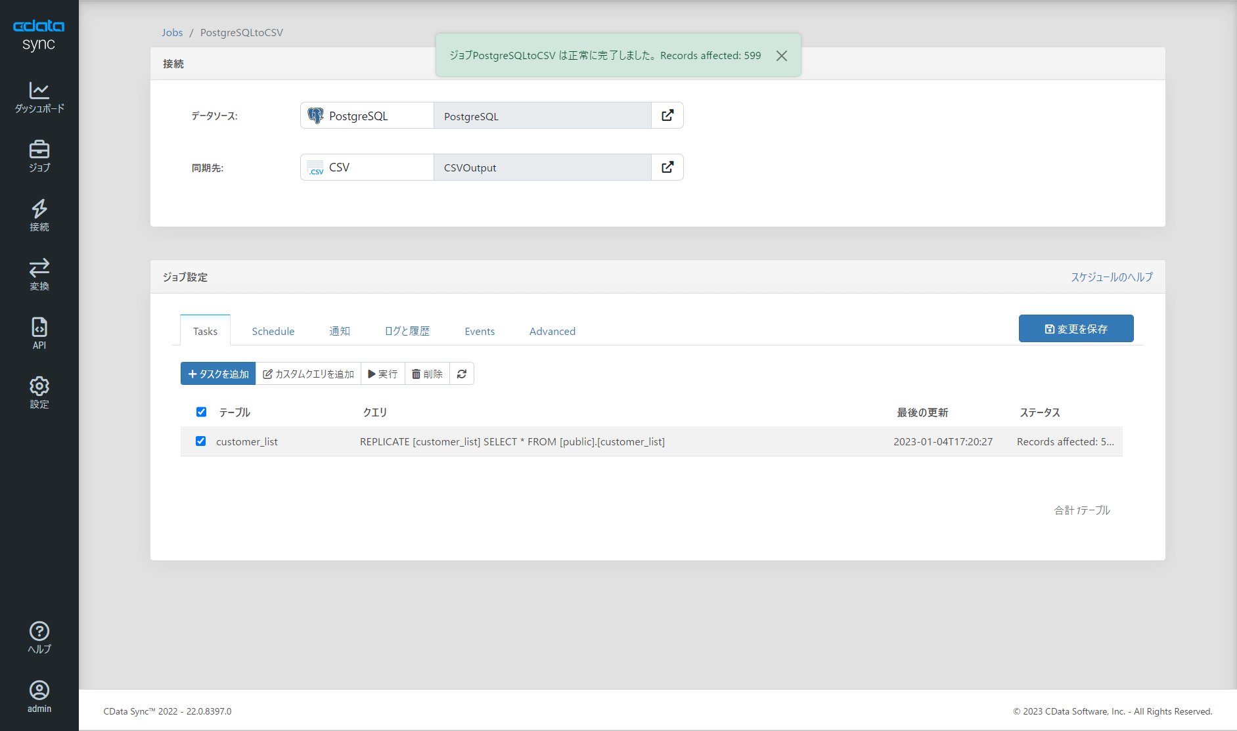Click the PostgreSQL data source type box
The height and width of the screenshot is (731, 1237).
pos(367,116)
